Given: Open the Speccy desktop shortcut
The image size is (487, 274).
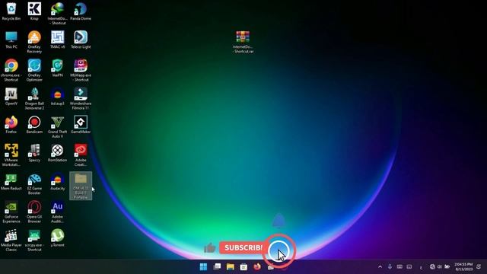Looking at the screenshot, I should 34,153.
